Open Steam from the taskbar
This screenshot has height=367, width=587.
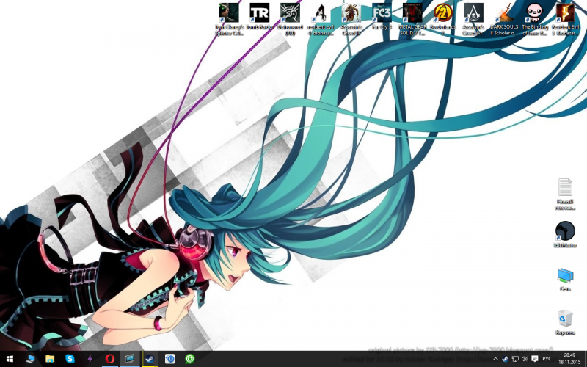click(150, 359)
